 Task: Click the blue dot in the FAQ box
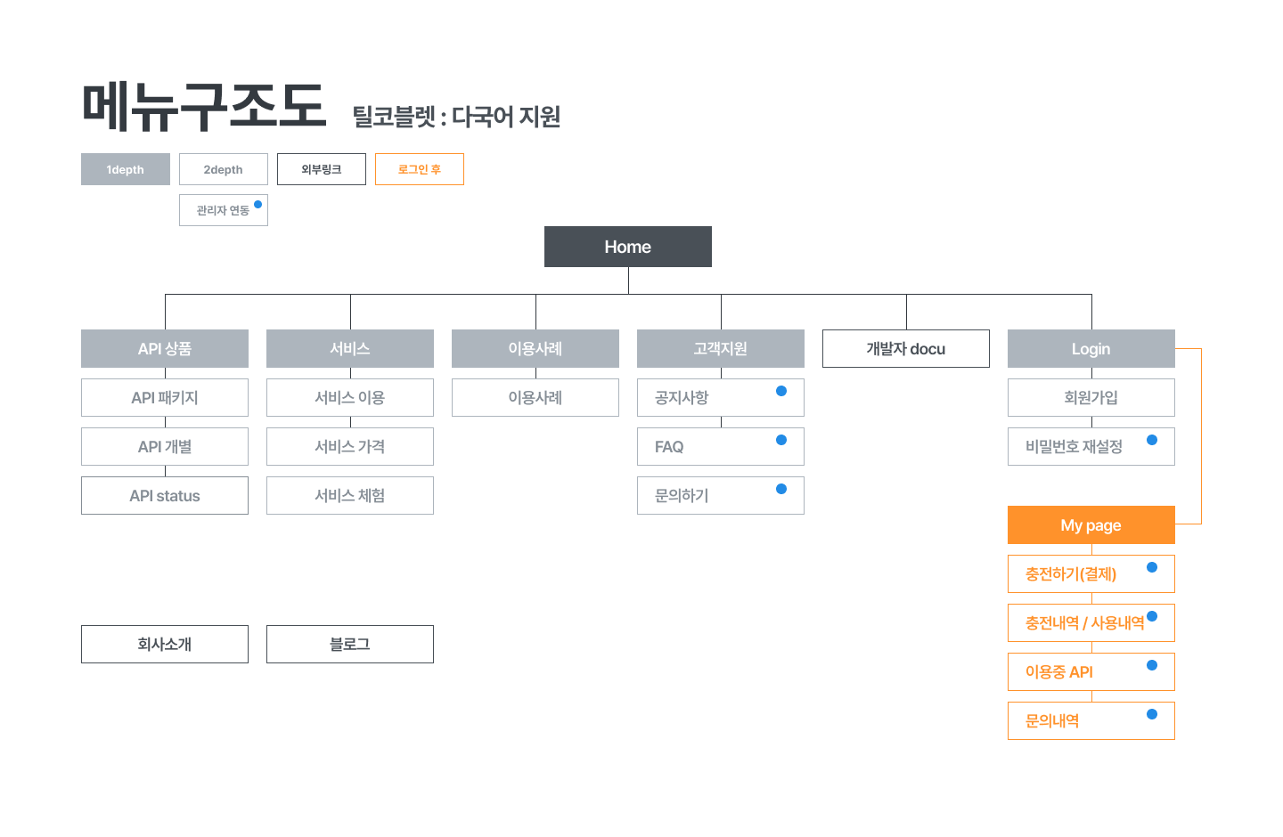[x=781, y=440]
